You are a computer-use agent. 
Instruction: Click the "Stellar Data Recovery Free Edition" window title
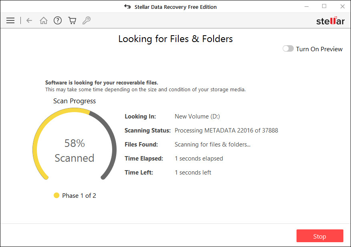click(x=175, y=7)
